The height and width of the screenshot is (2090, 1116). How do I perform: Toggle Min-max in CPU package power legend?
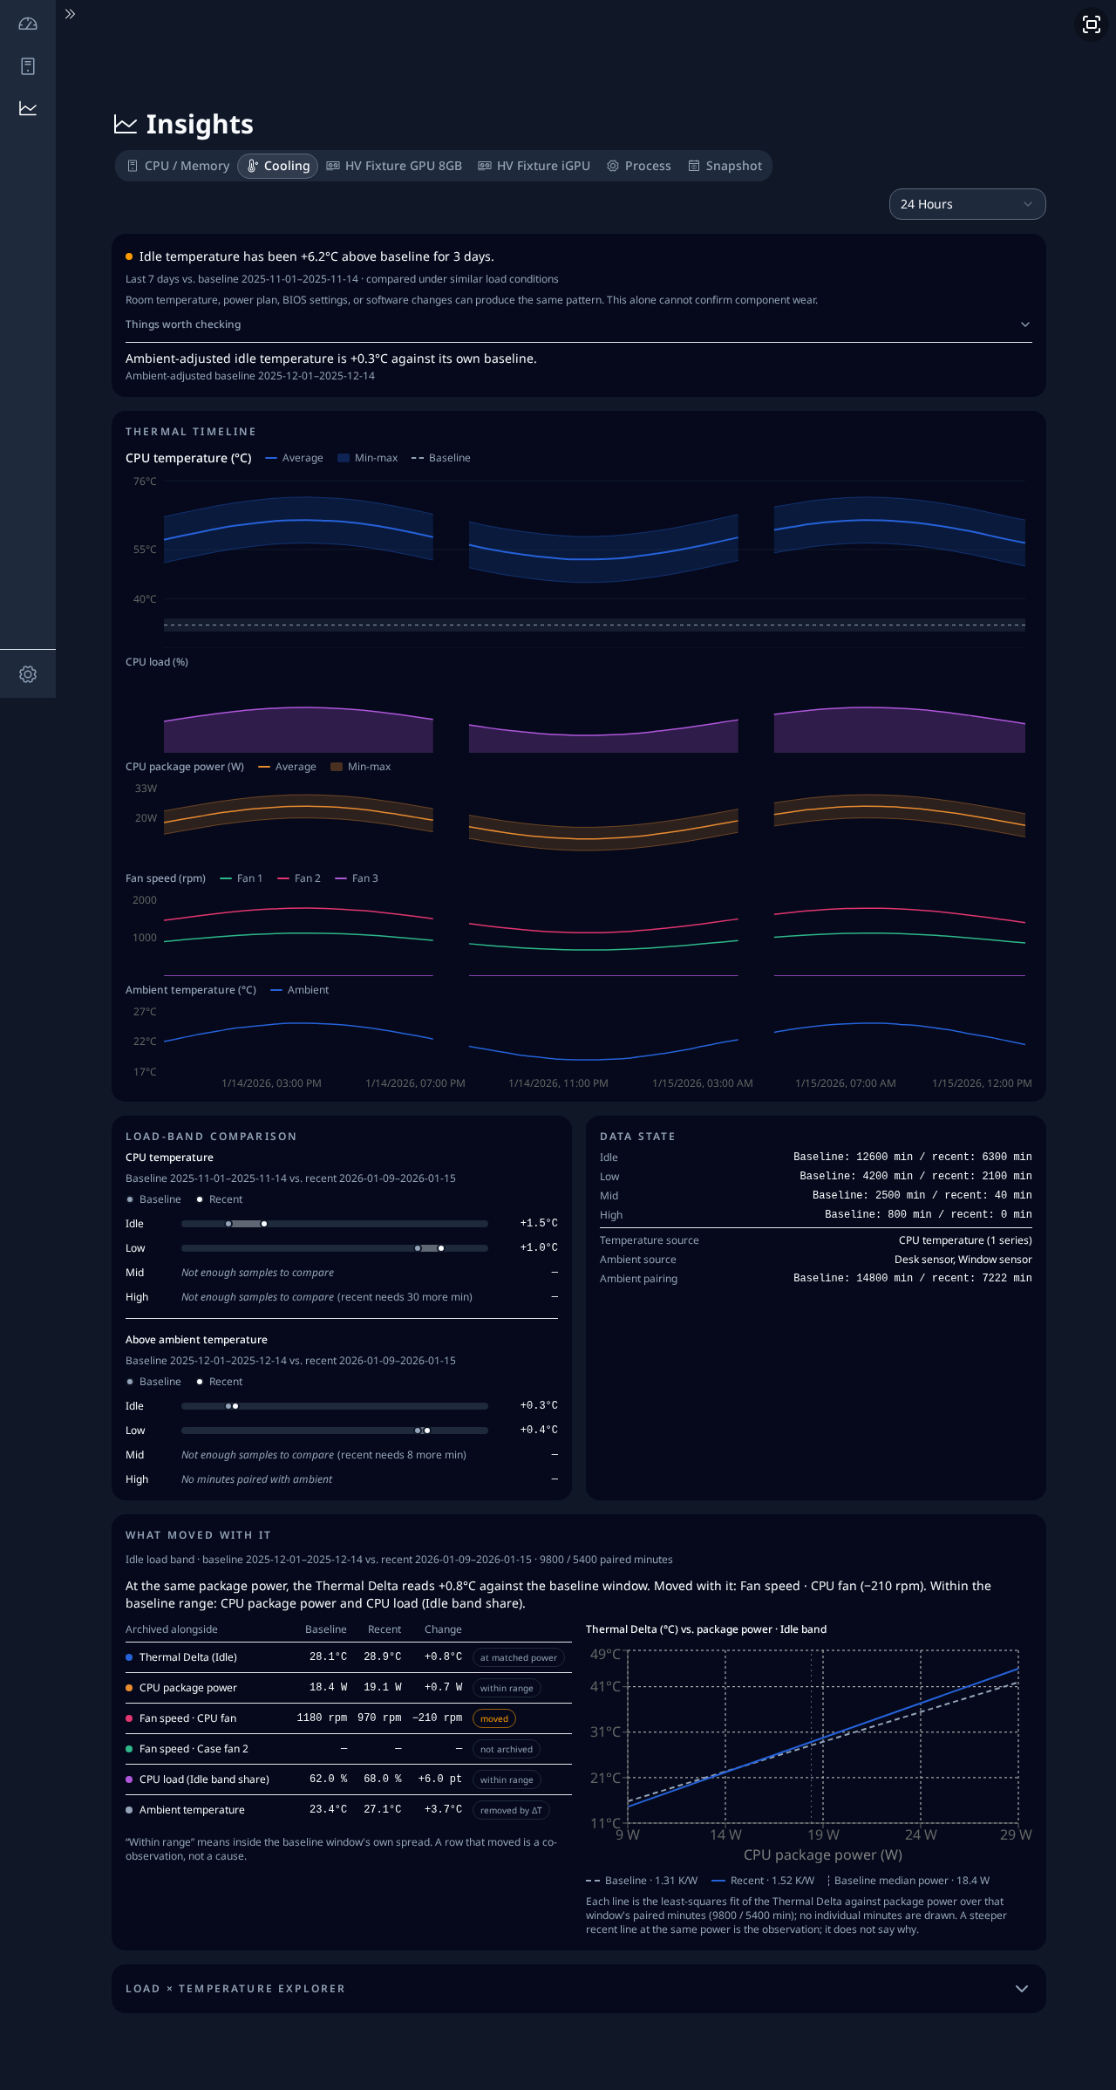(x=360, y=767)
